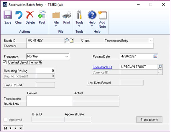This screenshot has height=132, width=171.
Task: Click the Transactions button
Action: tap(149, 119)
